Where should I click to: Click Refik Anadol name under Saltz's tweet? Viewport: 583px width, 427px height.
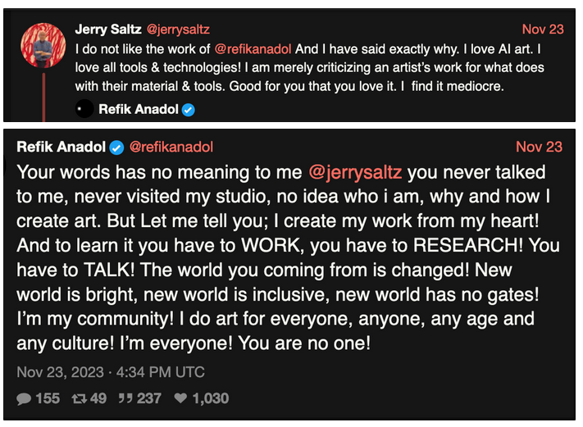(138, 109)
